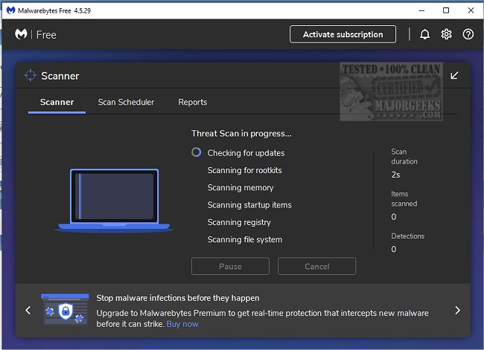Switch to the Scan Scheduler tab
Screen dimensions: 484x350
[x=126, y=103]
